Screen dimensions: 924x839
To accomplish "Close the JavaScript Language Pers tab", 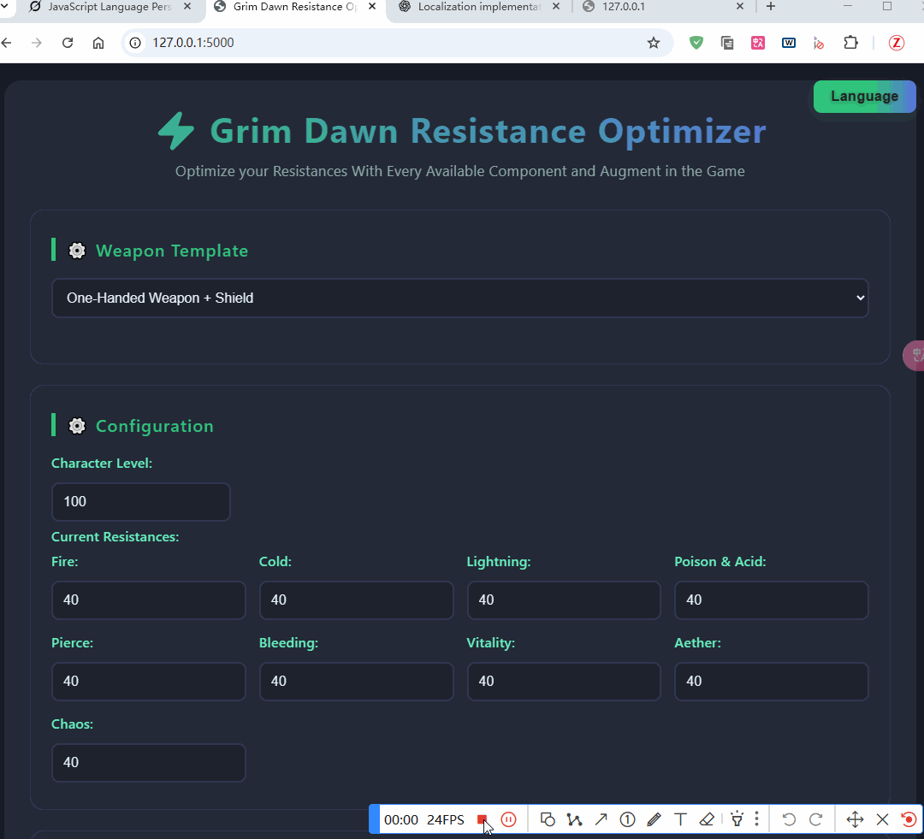I will pos(187,7).
